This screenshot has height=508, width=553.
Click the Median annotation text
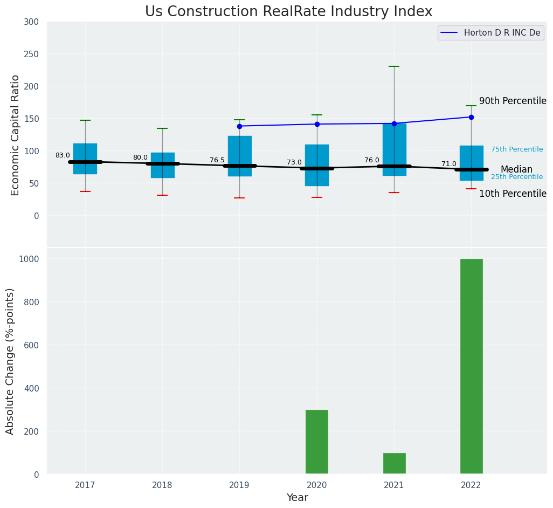[x=516, y=170]
